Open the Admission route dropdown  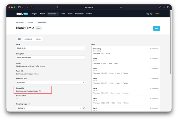pyautogui.click(x=50, y=83)
